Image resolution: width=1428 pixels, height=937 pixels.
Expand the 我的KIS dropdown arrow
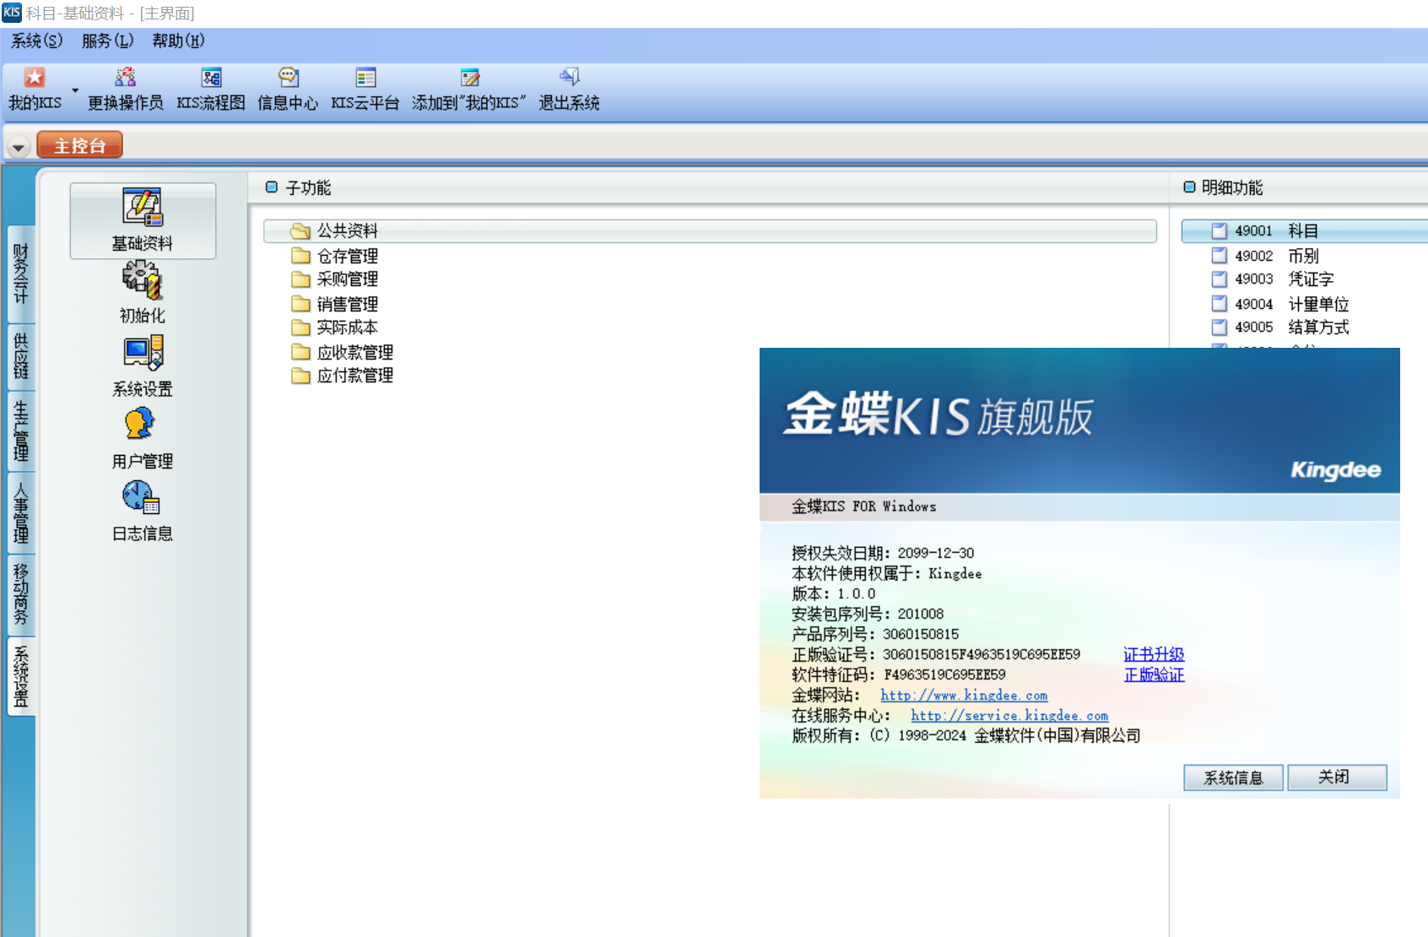click(75, 90)
